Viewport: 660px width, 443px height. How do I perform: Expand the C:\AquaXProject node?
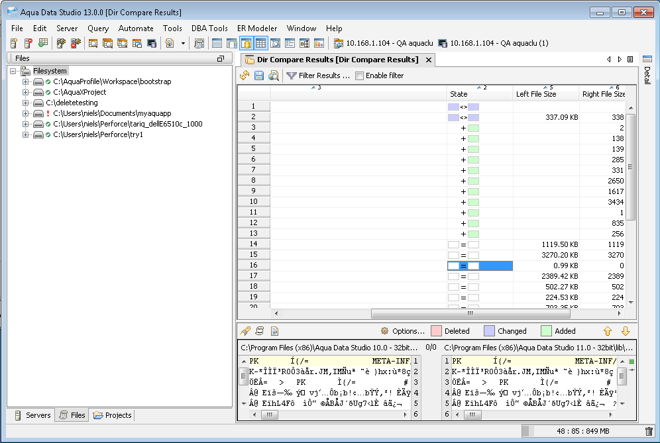(26, 92)
